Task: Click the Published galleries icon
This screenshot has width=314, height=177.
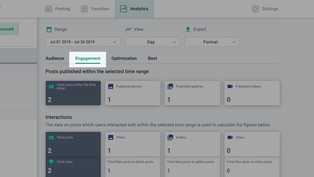Action: click(170, 86)
